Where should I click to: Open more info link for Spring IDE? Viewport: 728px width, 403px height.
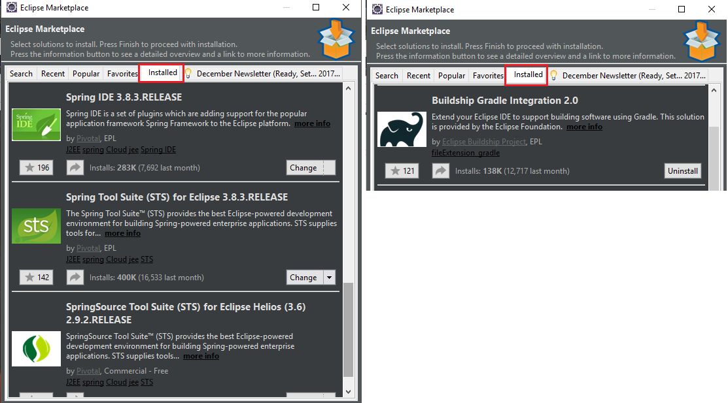click(x=312, y=123)
